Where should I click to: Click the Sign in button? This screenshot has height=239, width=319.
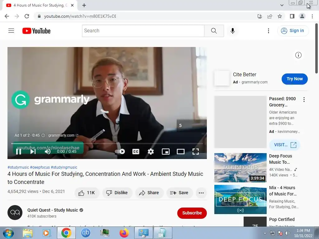pyautogui.click(x=293, y=31)
